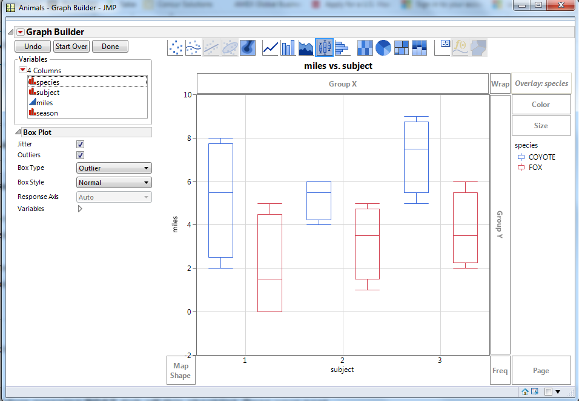Screen dimensions: 579x401
Task: Open the Box Style dropdown
Action: point(113,182)
